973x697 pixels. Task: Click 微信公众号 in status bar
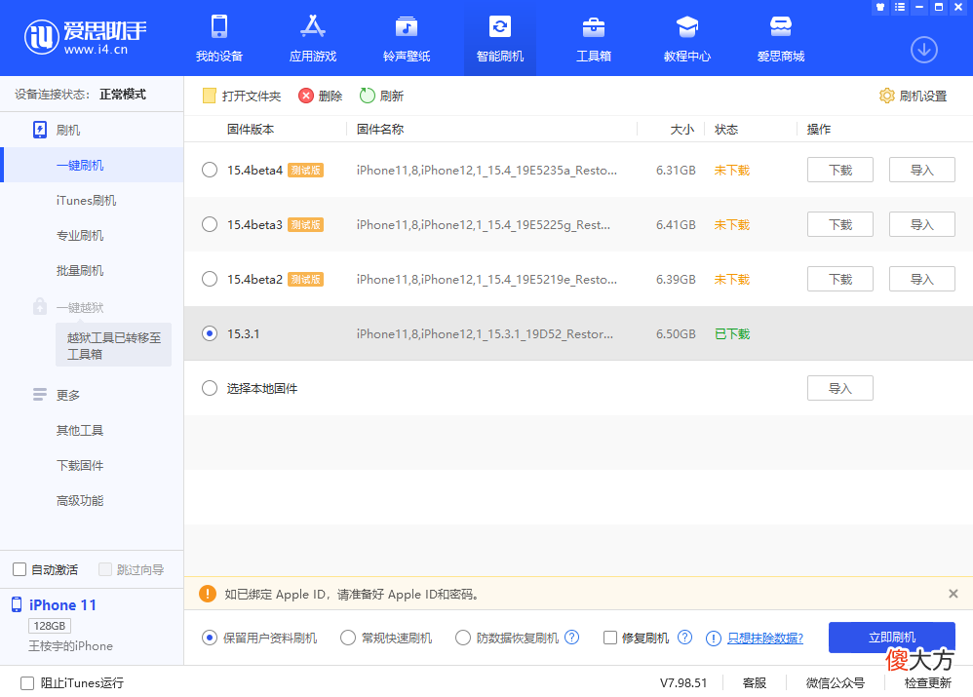pyautogui.click(x=836, y=682)
